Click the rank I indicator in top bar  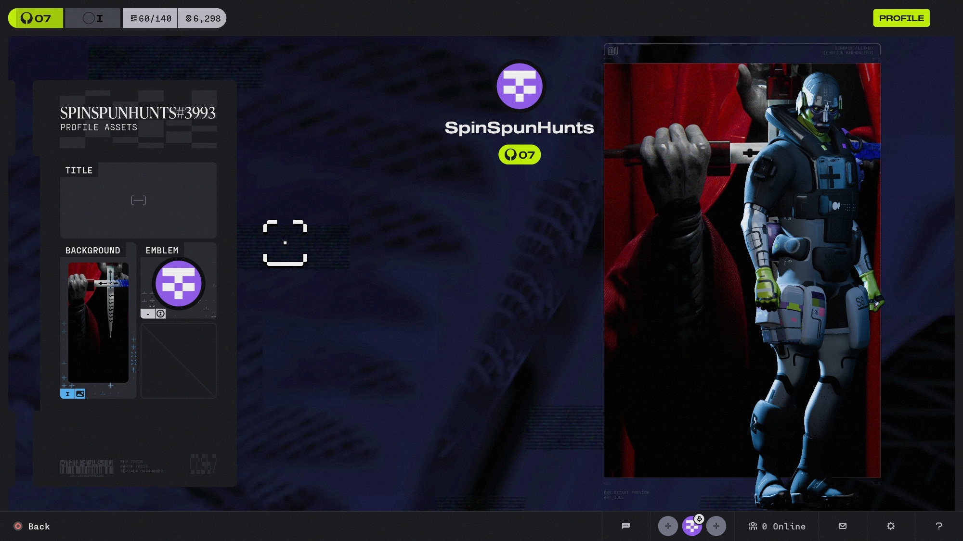(93, 18)
